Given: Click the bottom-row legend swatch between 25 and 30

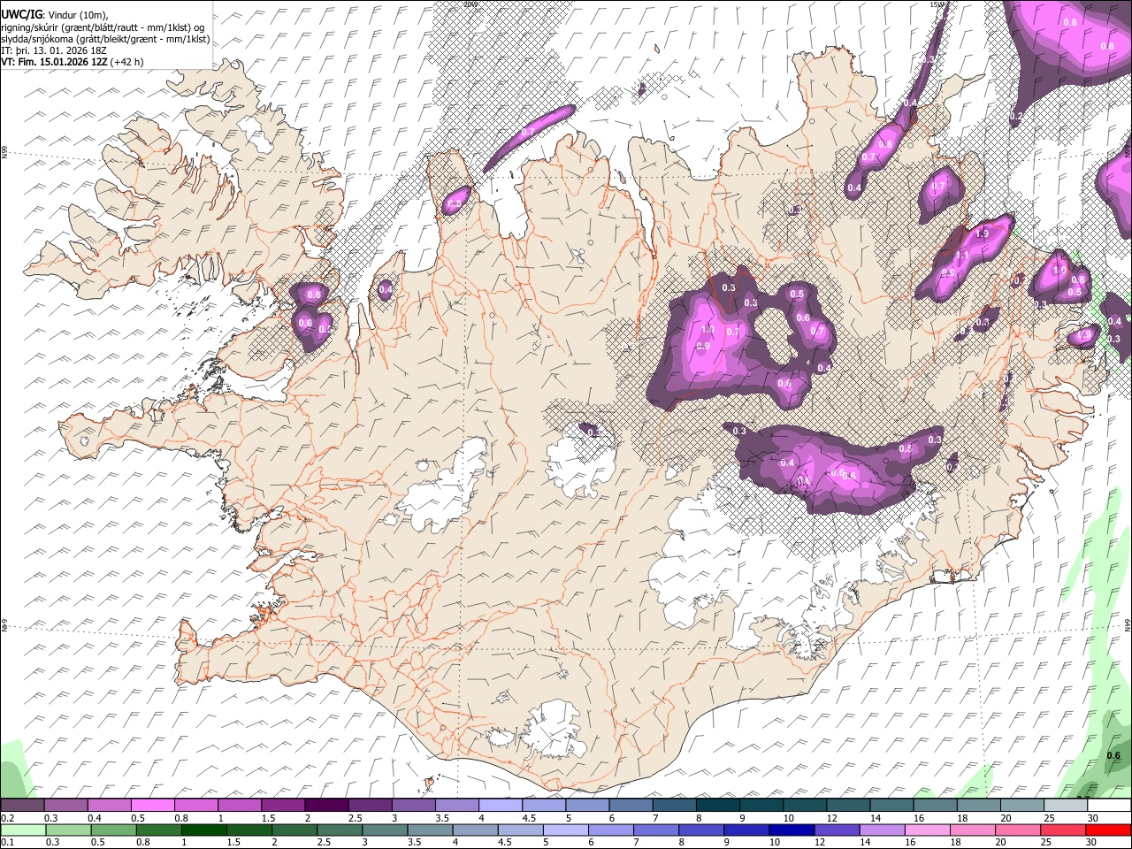Looking at the screenshot, I should click(x=1062, y=830).
